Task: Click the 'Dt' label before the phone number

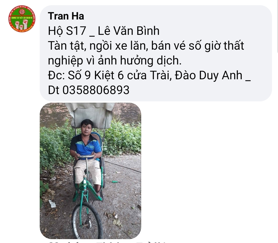Action: pyautogui.click(x=53, y=90)
